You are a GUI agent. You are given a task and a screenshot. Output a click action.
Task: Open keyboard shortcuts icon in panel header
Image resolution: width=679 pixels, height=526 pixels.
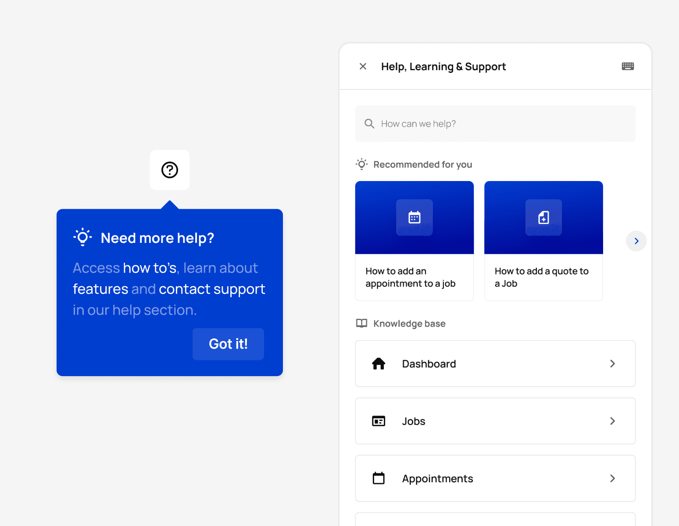(628, 66)
